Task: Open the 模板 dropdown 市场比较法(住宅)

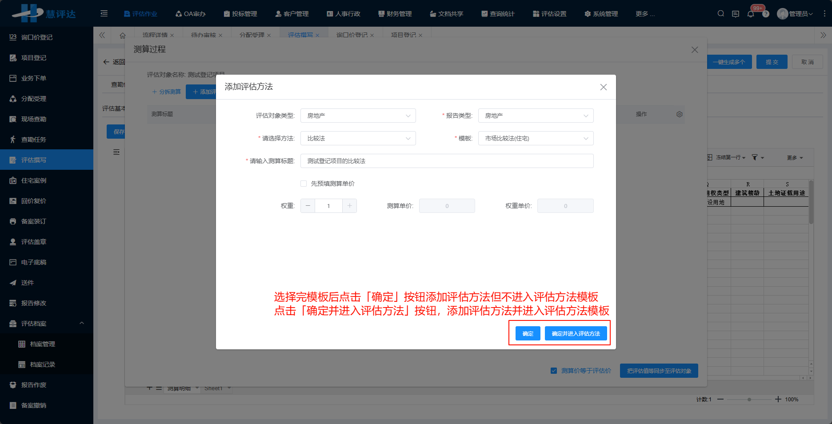Action: click(x=536, y=138)
